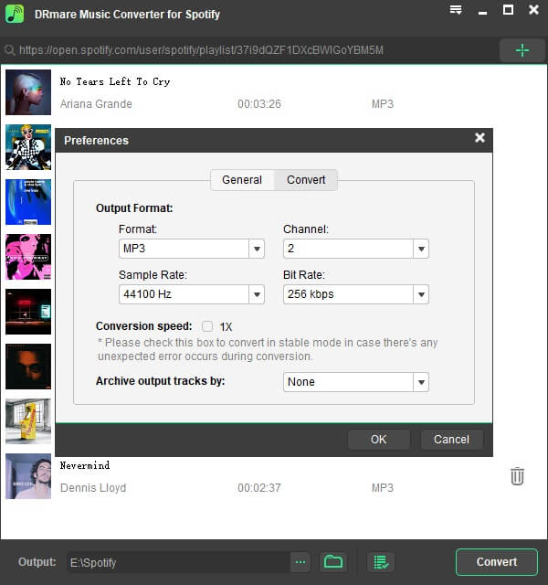Click the Cancel button in Preferences
This screenshot has width=548, height=585.
[451, 440]
